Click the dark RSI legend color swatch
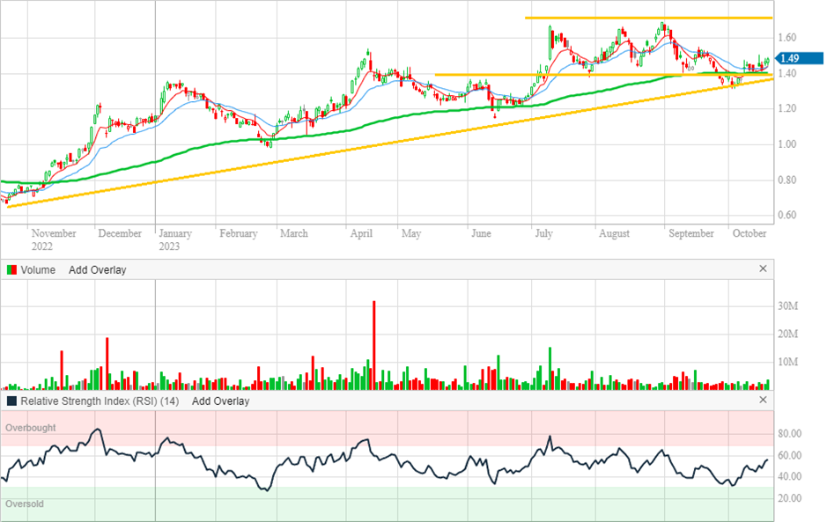Image resolution: width=827 pixels, height=522 pixels. tap(11, 401)
